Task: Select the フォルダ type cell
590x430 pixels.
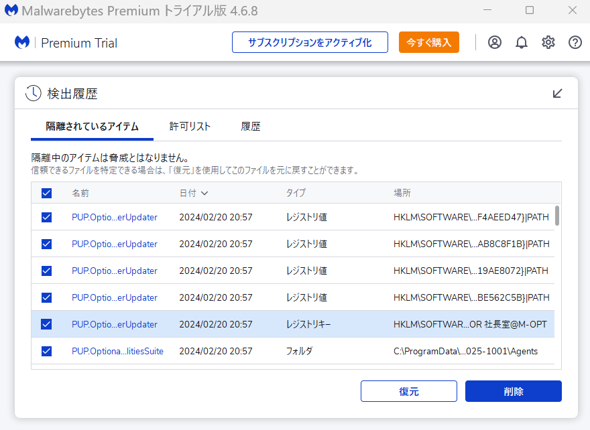Action: click(299, 351)
